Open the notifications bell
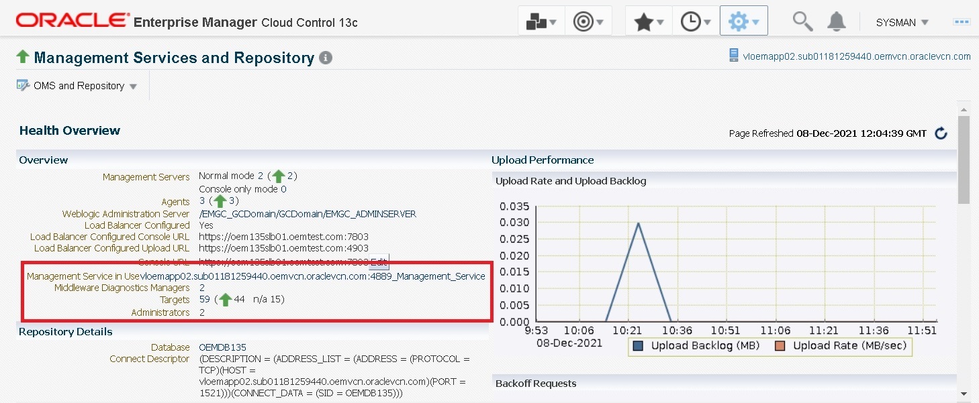This screenshot has height=403, width=979. click(x=836, y=21)
